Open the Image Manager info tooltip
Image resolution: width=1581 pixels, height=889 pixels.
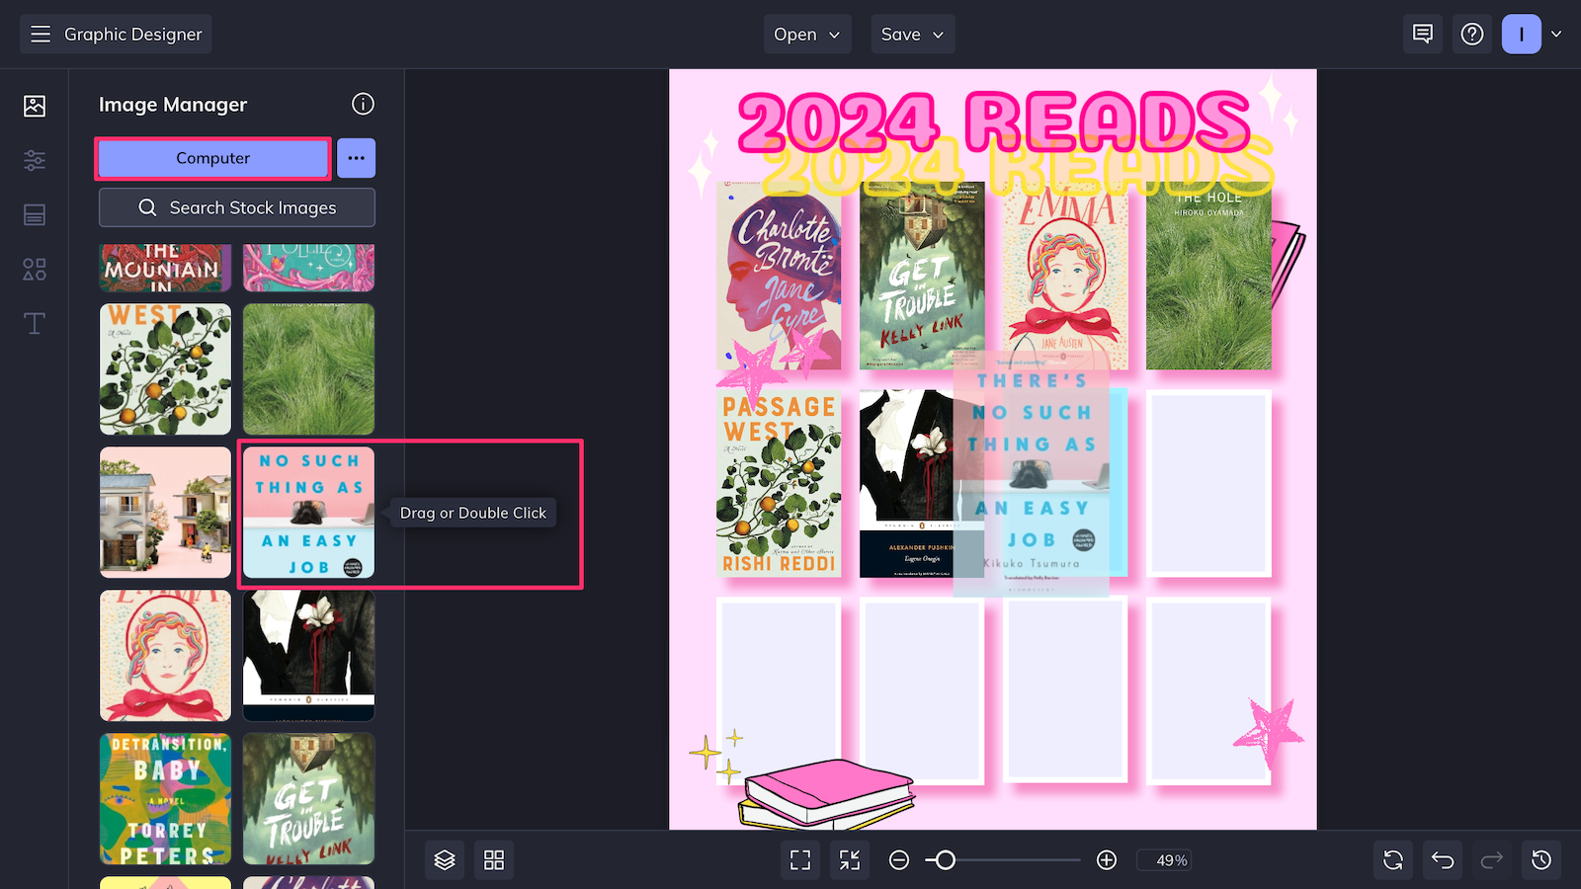pyautogui.click(x=363, y=104)
